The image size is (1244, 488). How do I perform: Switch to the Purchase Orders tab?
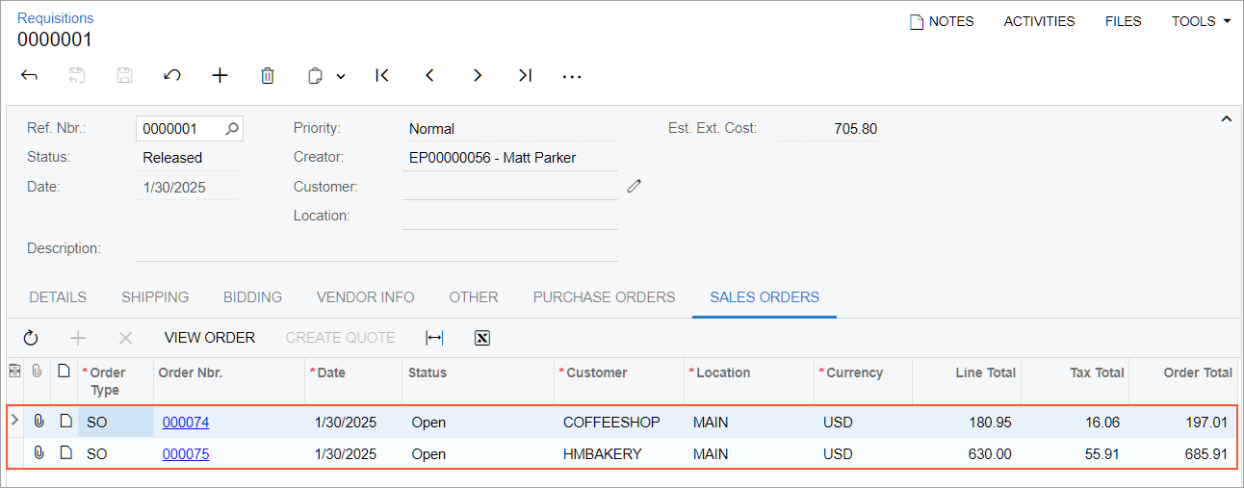click(x=604, y=297)
